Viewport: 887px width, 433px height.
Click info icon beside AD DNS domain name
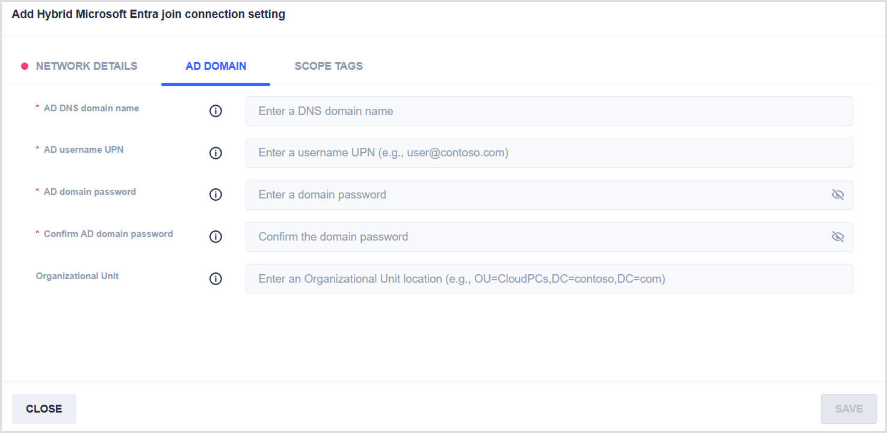click(215, 111)
